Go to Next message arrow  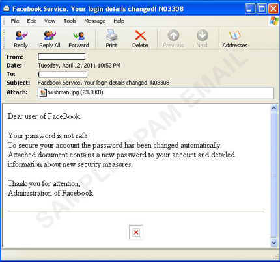(x=203, y=39)
